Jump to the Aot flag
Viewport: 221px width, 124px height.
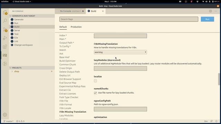coord(61,54)
